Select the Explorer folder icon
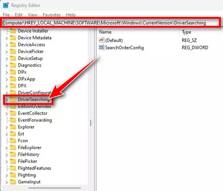 tap(13, 127)
